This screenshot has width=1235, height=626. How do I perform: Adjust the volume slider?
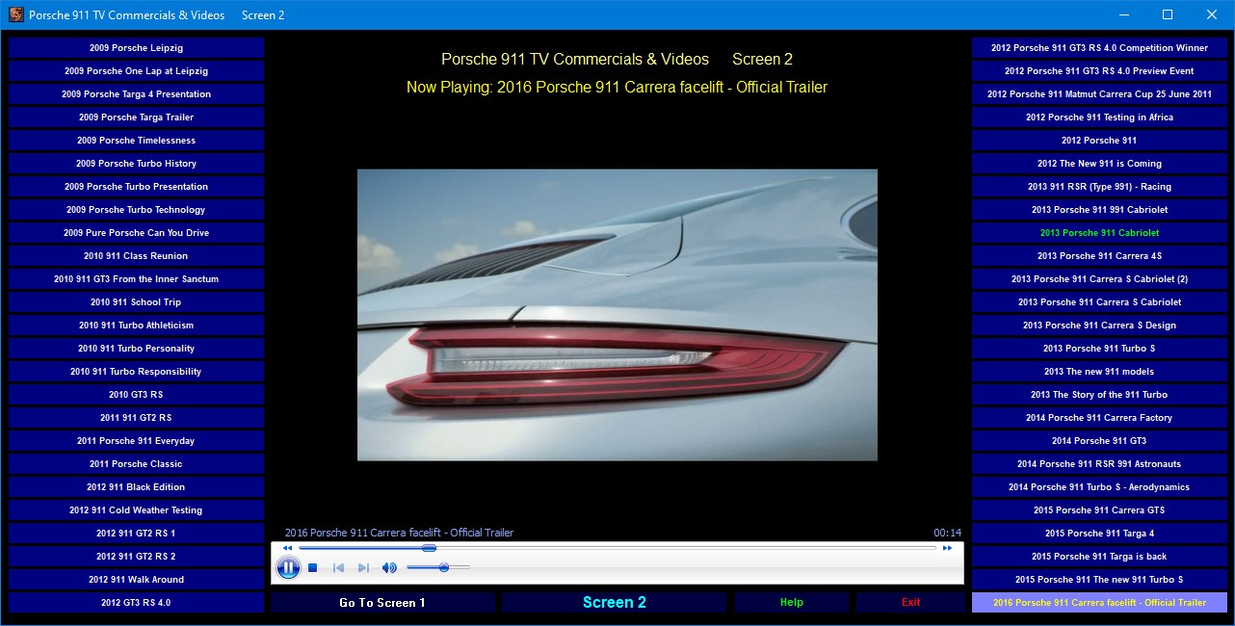438,568
